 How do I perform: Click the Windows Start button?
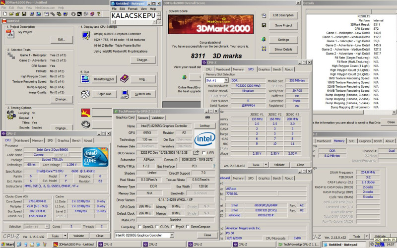pyautogui.click(x=7, y=244)
